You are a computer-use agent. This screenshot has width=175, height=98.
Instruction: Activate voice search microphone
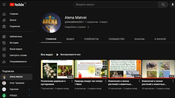click(173, 5)
